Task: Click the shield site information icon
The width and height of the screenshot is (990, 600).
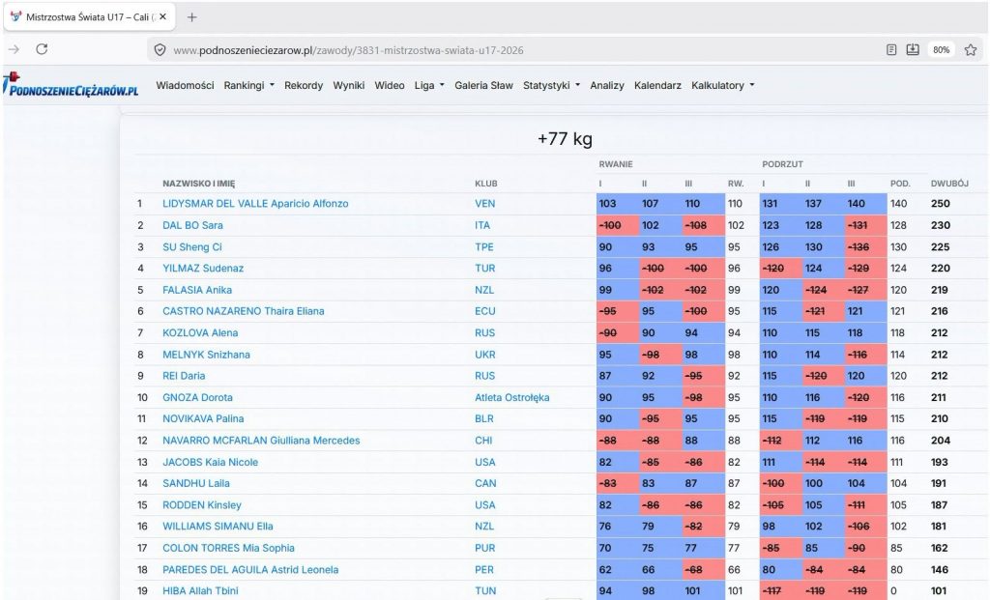Action: tap(160, 50)
